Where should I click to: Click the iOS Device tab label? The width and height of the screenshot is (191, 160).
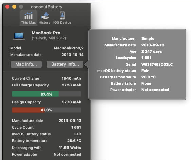point(62,22)
